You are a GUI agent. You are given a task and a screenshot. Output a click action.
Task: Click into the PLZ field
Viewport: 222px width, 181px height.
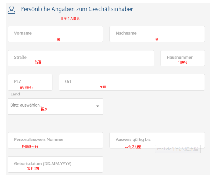click(x=30, y=82)
